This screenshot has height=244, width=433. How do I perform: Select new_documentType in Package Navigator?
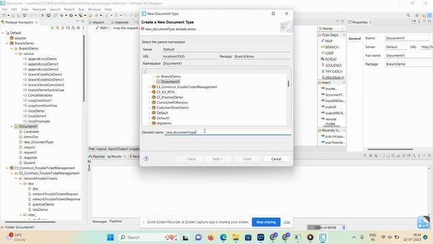click(x=39, y=142)
